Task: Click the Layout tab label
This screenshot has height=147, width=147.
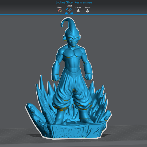Action: tap(69, 6)
